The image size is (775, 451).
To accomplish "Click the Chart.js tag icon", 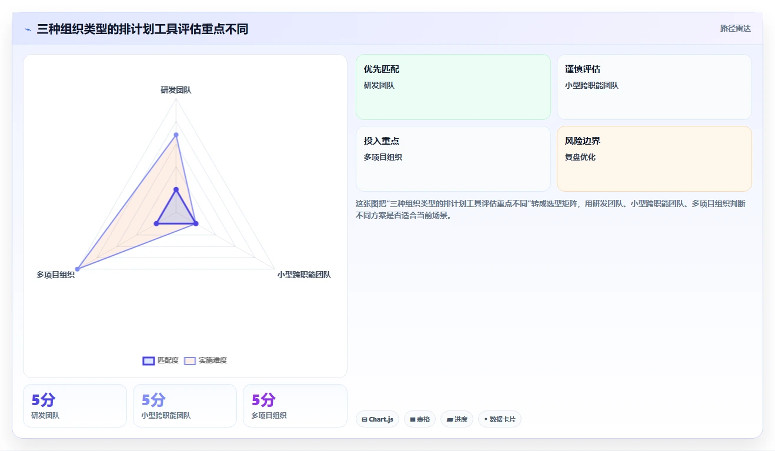I will pyautogui.click(x=365, y=419).
